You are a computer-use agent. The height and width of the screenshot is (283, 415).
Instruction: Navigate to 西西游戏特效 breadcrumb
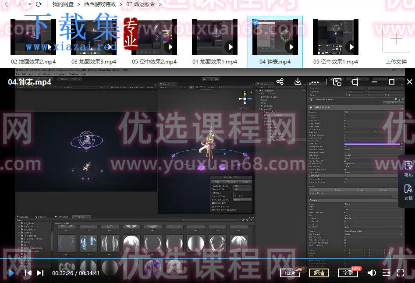[x=100, y=4]
